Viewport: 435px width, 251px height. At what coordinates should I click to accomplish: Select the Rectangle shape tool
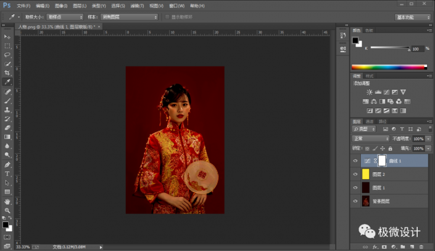pos(7,192)
